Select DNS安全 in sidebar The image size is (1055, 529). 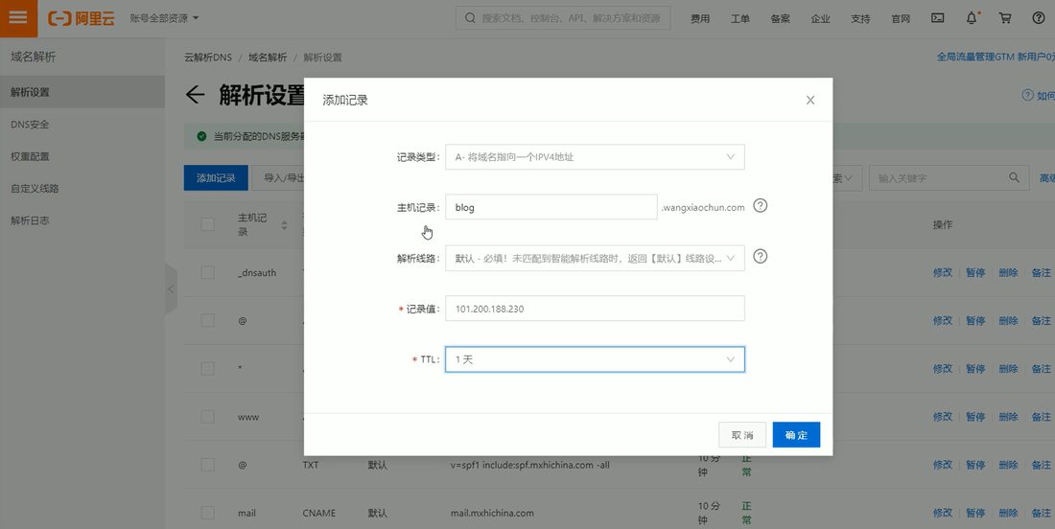pos(82,125)
